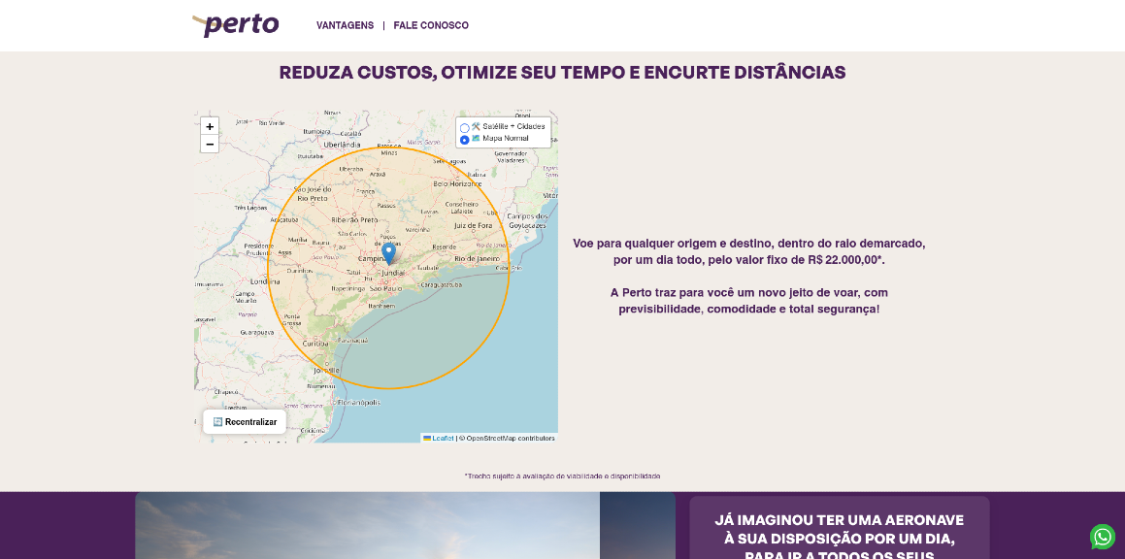Click Londrina label on the map
Screen dimensions: 1125x559
(x=265, y=281)
